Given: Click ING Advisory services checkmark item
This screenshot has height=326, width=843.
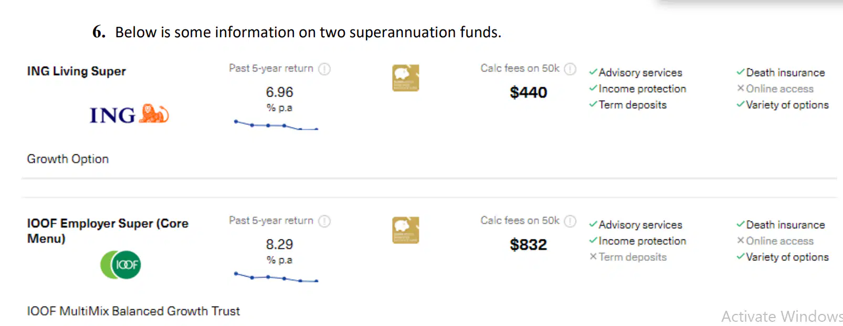Looking at the screenshot, I should coord(636,72).
